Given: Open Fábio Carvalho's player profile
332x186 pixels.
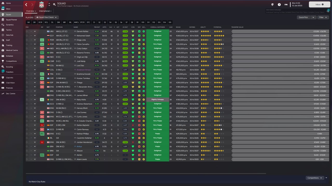Looking at the screenshot, I should [x=83, y=44].
